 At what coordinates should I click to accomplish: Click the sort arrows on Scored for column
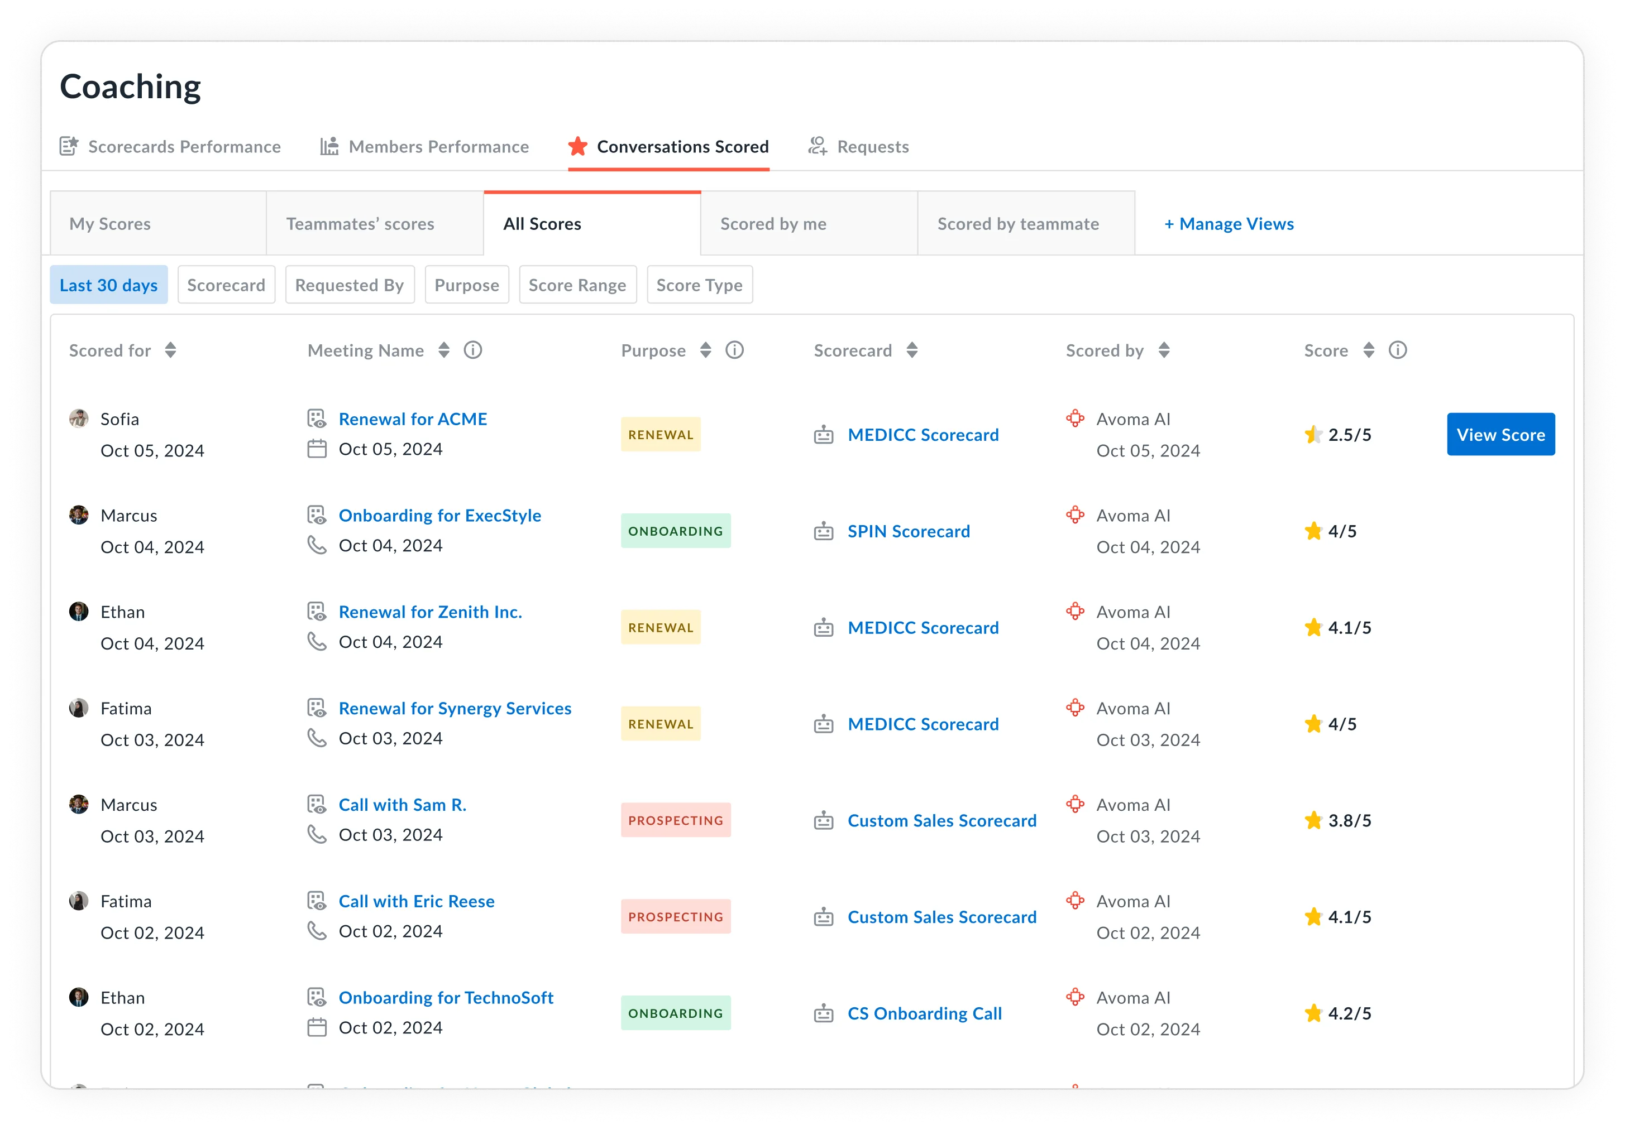point(170,351)
